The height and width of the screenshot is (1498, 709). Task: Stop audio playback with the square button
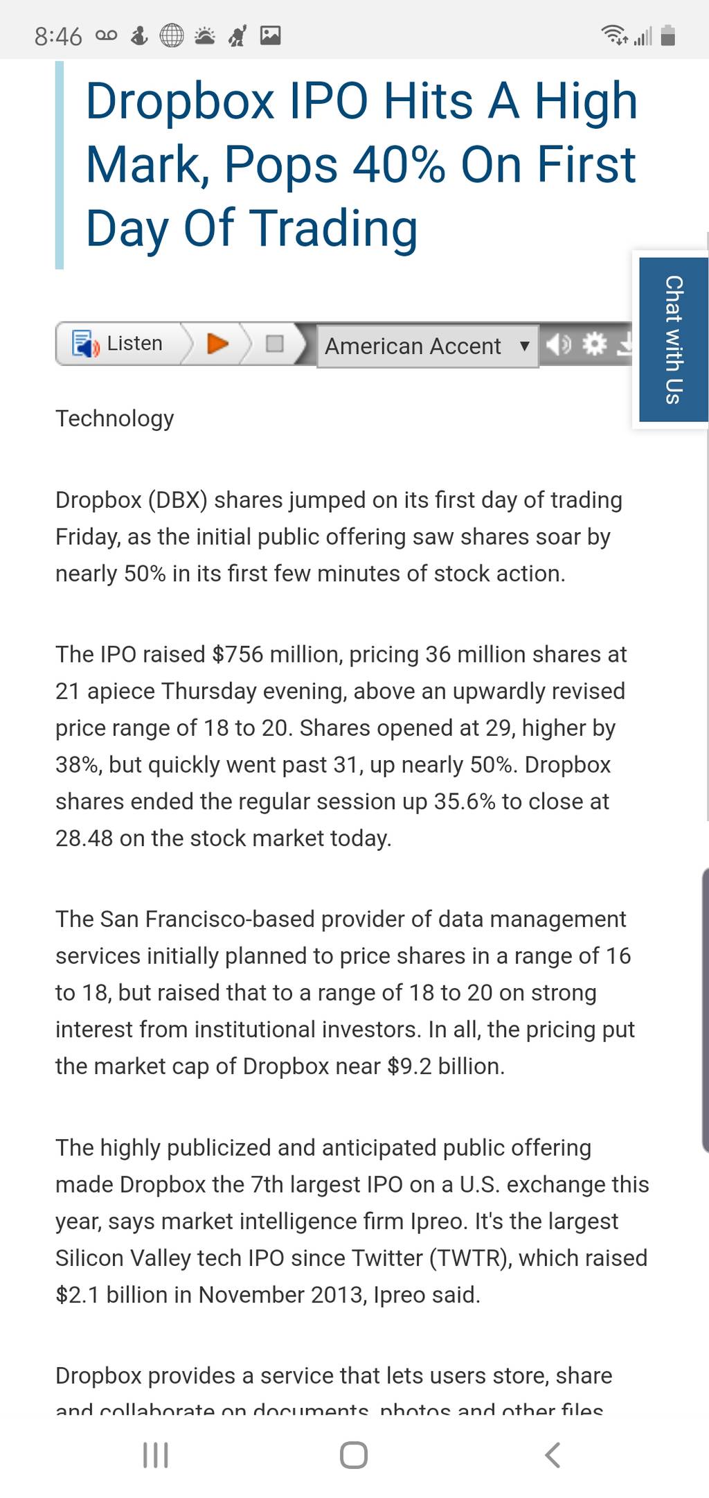click(275, 343)
